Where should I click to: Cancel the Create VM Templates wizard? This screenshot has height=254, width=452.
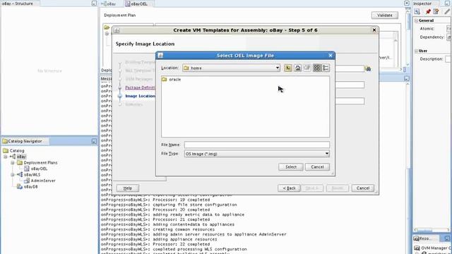pyautogui.click(x=362, y=188)
